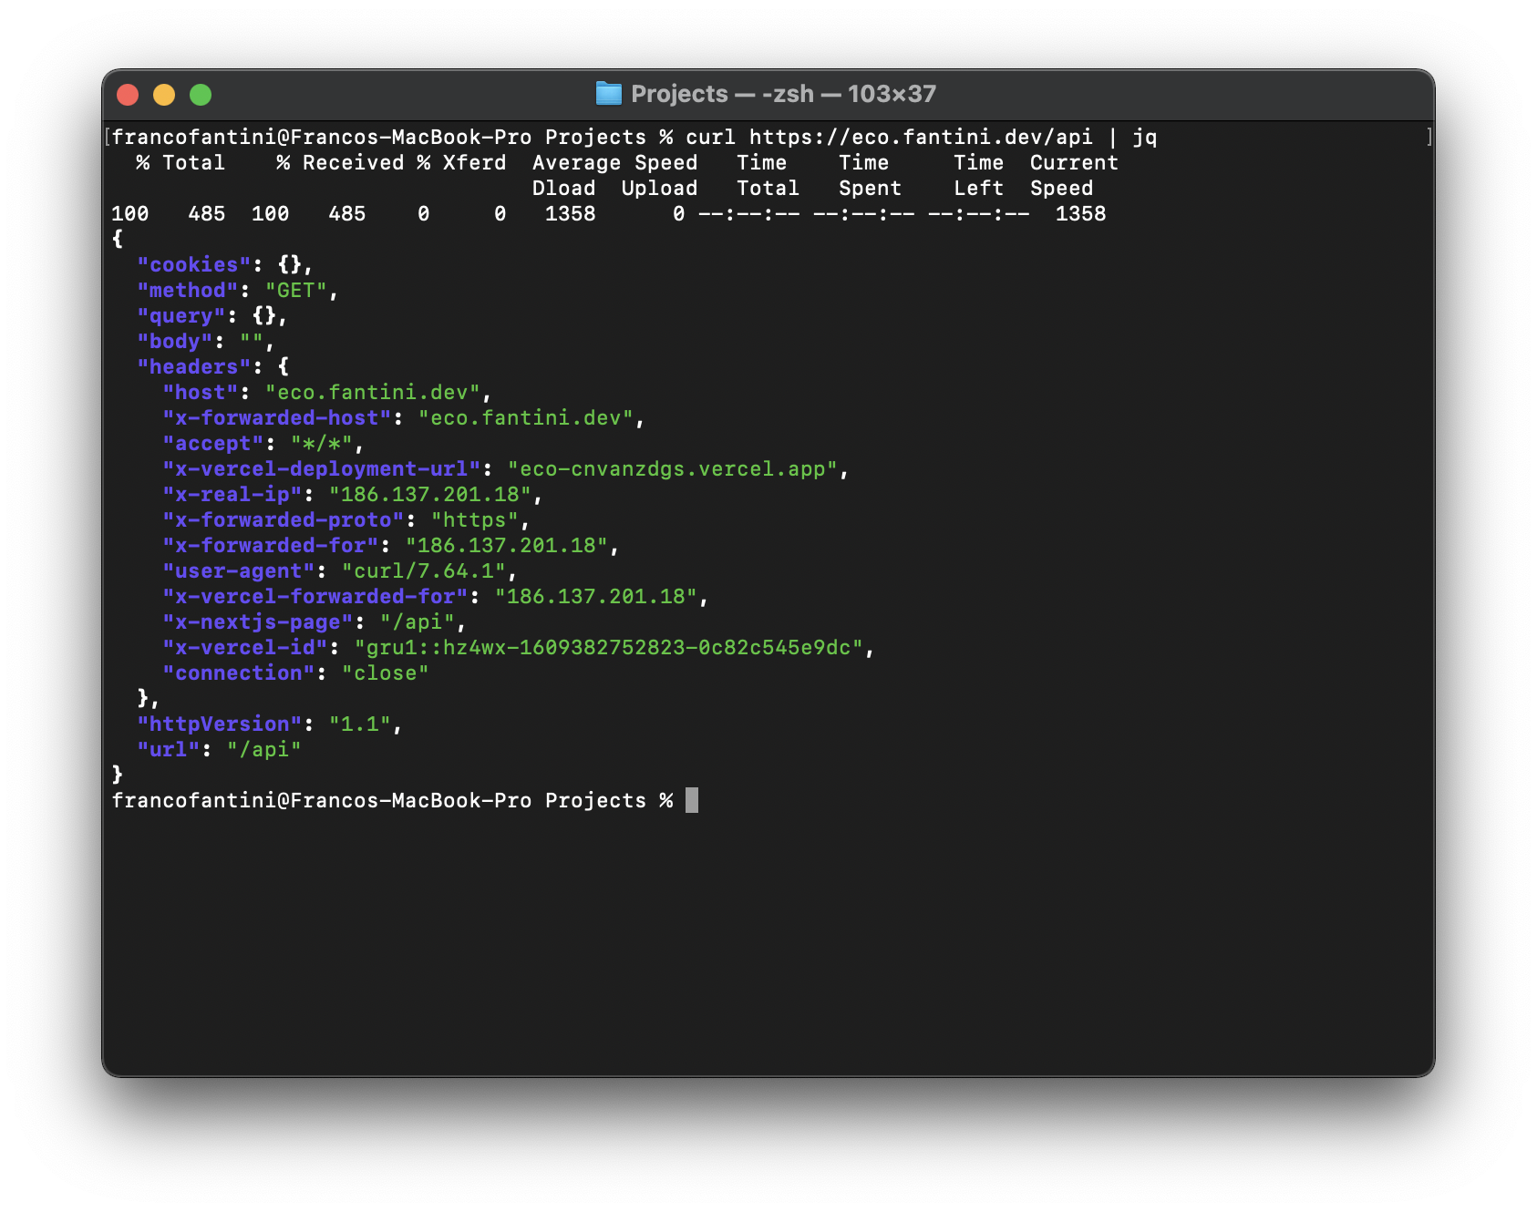
Task: Click the 'Average Speed' column header
Action: (614, 162)
